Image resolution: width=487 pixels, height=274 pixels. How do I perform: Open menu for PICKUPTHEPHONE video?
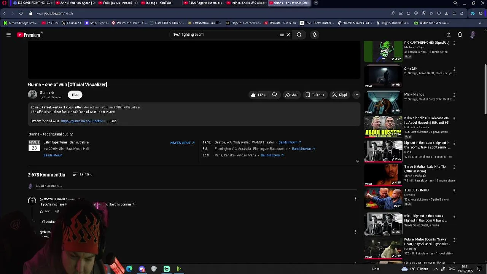(x=454, y=43)
